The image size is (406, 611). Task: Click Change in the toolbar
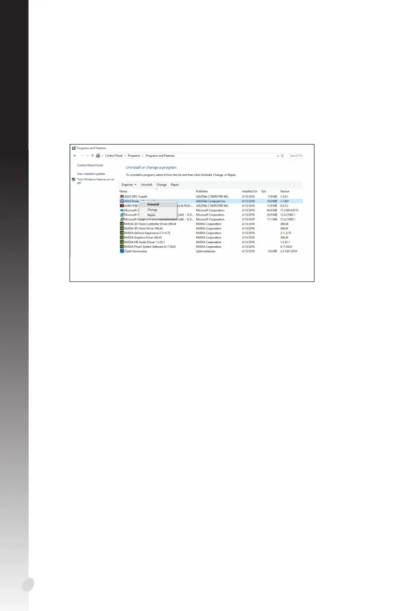(162, 185)
